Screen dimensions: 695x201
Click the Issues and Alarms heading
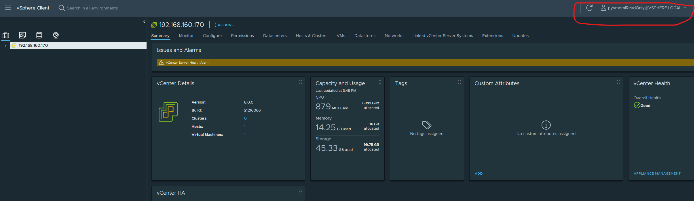click(179, 50)
